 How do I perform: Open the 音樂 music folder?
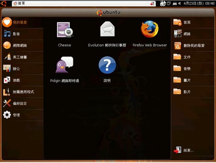tap(193, 68)
